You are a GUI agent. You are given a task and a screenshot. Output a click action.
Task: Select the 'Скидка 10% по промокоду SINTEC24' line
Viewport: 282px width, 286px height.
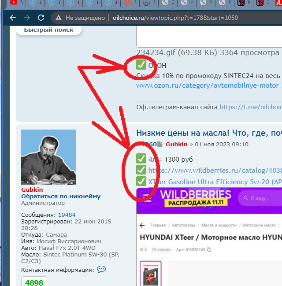(x=208, y=75)
